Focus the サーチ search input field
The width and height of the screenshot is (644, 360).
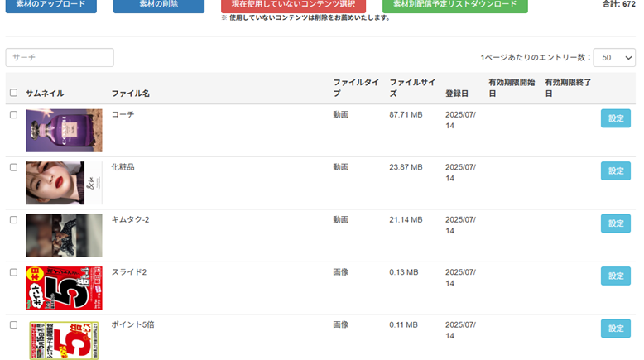pos(60,58)
